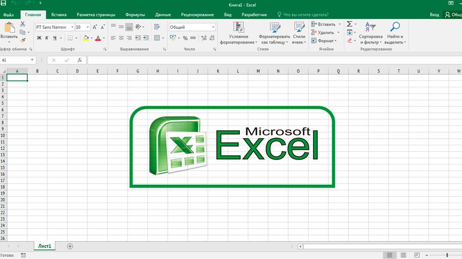Viewport: 462px width, 259px height.
Task: Open the Файл tab
Action: click(x=8, y=15)
